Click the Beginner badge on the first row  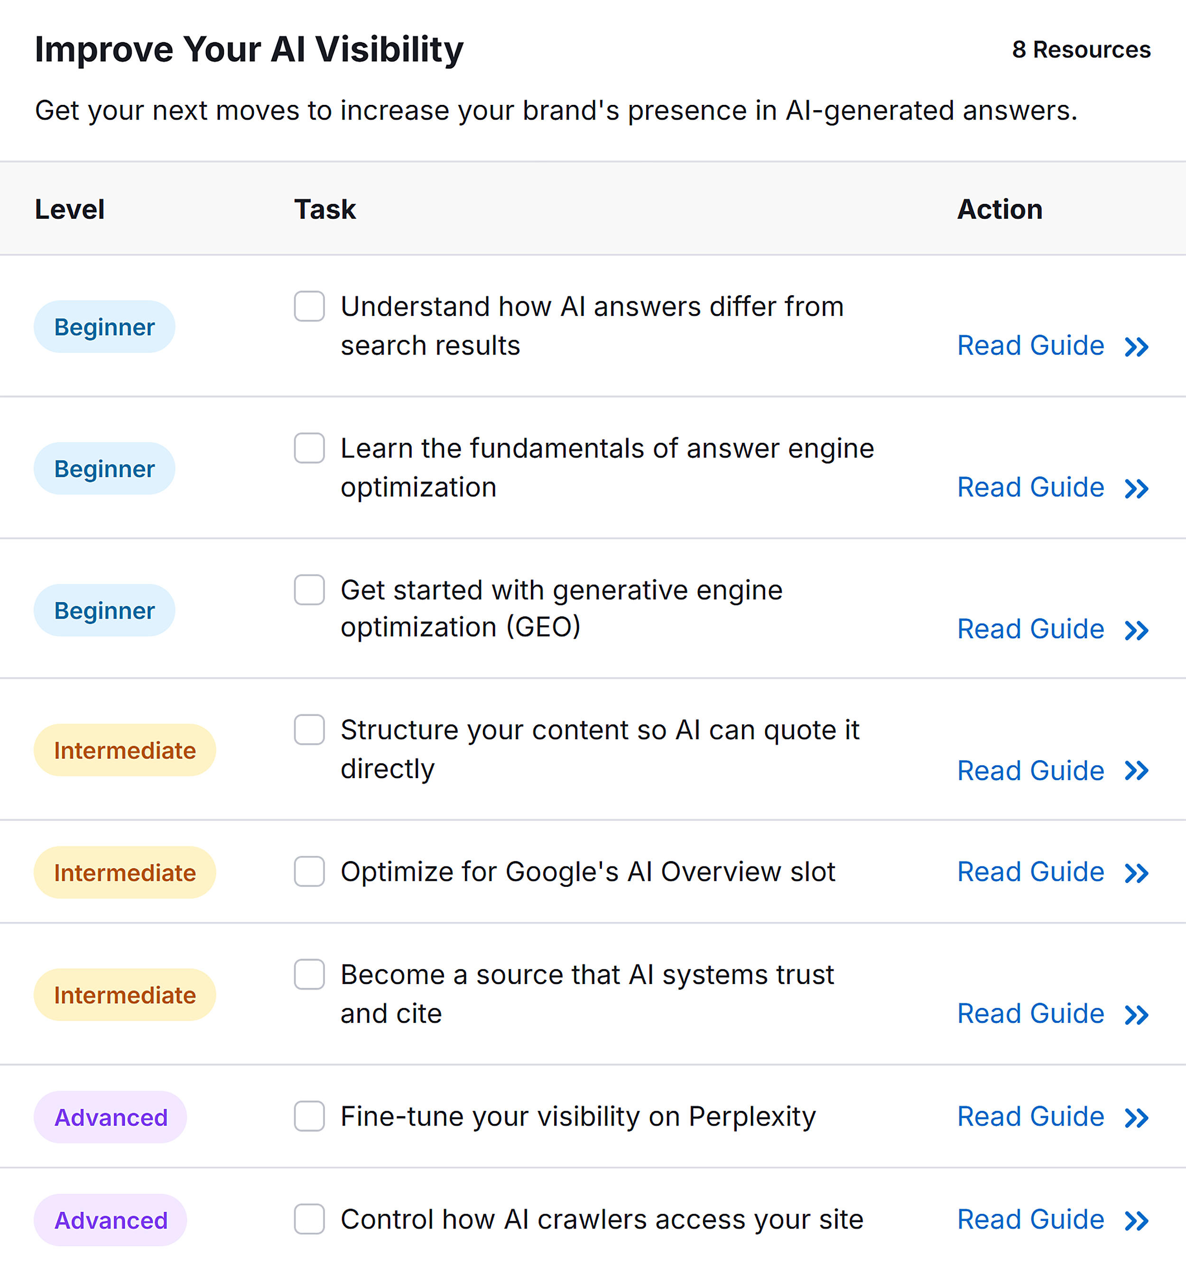(104, 326)
